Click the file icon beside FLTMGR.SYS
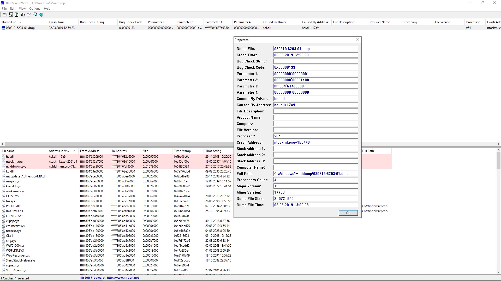Image resolution: width=501 pixels, height=281 pixels. point(3,216)
